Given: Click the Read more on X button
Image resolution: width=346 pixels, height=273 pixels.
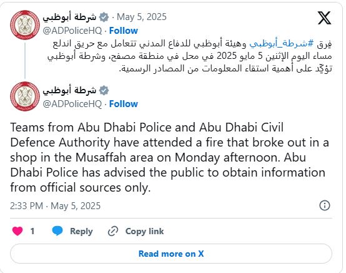Looking at the screenshot, I should (x=171, y=254).
